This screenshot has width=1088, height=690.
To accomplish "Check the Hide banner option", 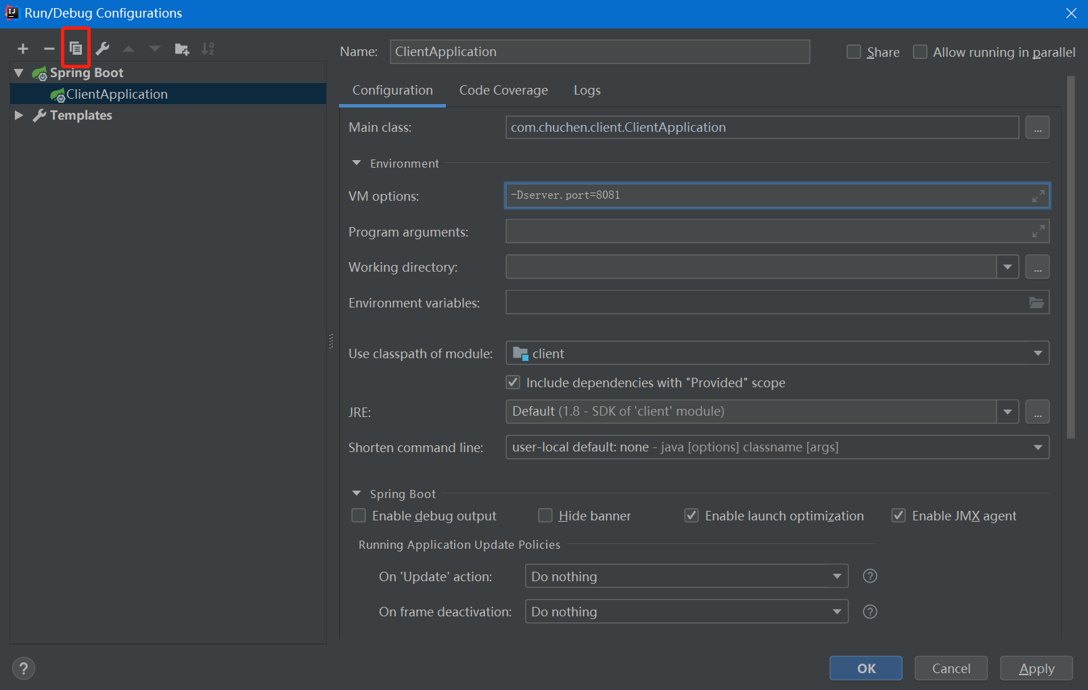I will 545,516.
